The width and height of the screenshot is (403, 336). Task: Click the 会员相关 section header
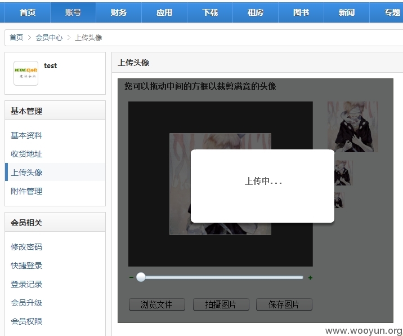[55, 222]
